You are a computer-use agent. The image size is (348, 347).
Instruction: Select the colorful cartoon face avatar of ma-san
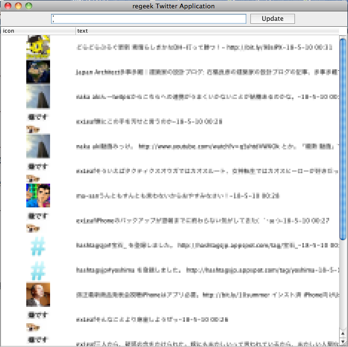38,196
